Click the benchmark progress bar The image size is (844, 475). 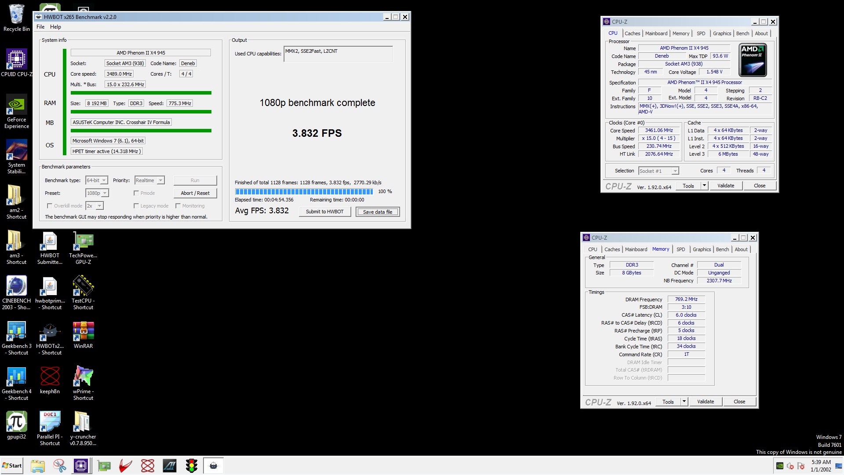tap(304, 191)
